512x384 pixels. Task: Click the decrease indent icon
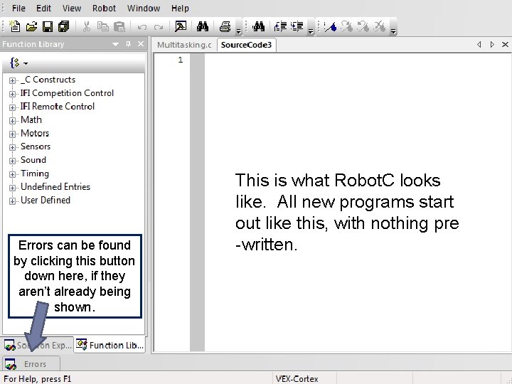click(280, 26)
